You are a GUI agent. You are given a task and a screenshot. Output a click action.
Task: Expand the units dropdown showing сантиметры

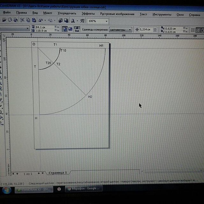pos(130,30)
